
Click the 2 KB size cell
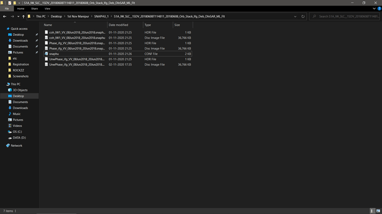tap(188, 54)
